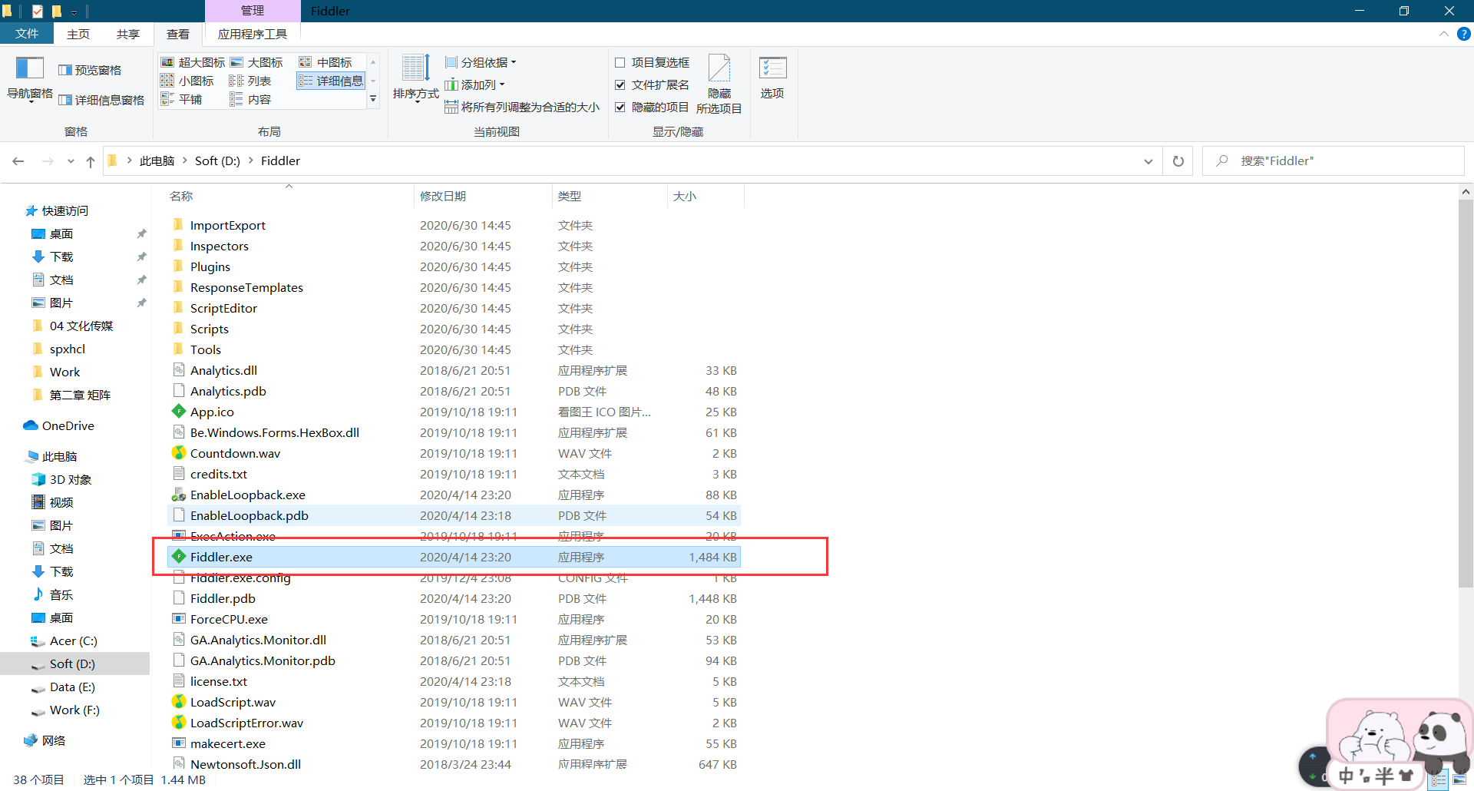The height and width of the screenshot is (791, 1474).
Task: Click the preview pane (预览窗格) button
Action: click(x=91, y=70)
